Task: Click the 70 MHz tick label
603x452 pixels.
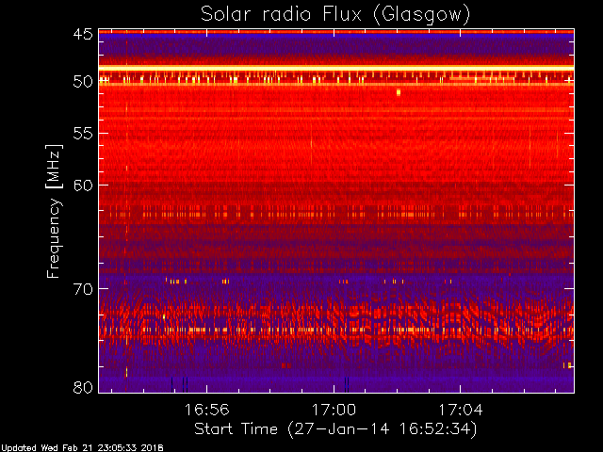Action: pyautogui.click(x=83, y=289)
